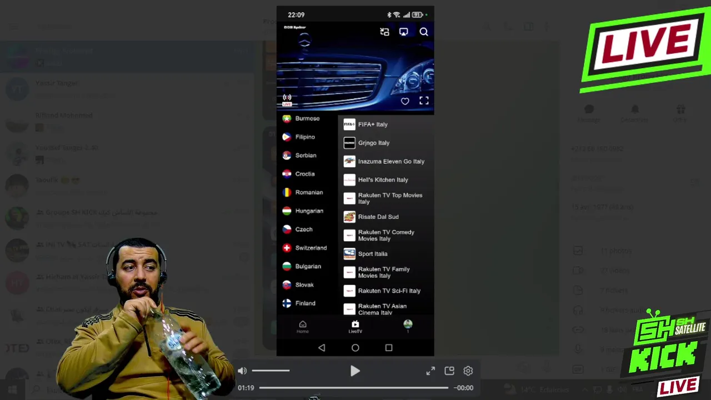Open the Romanian channel list
The image size is (711, 400).
(307, 192)
